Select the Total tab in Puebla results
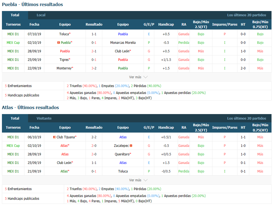Screen dimensions: 274x205 15,15
